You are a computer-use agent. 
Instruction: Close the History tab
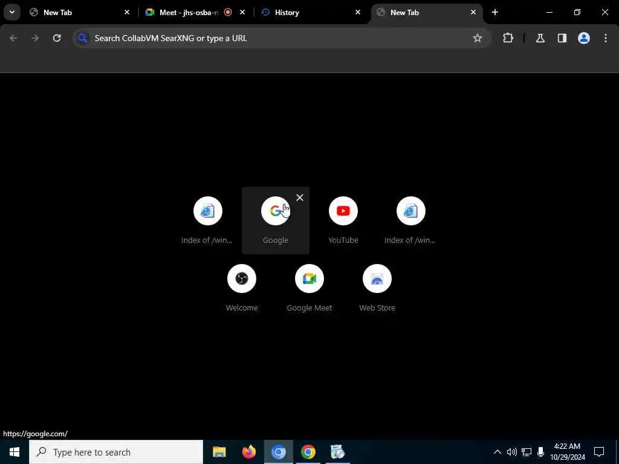point(358,12)
